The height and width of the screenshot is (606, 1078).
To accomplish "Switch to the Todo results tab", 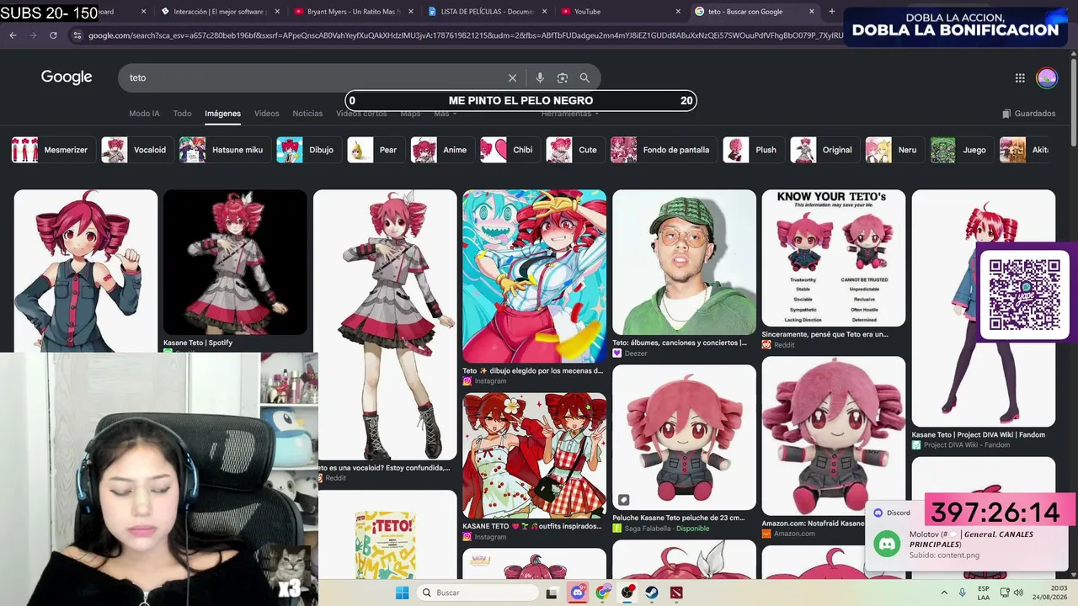I will click(182, 114).
